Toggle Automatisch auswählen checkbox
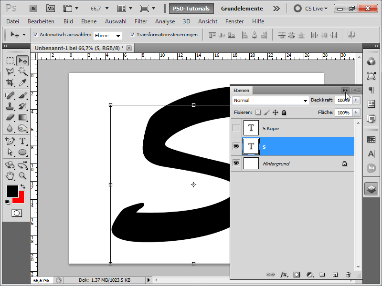Screen dimensions: 382x286 (x=35, y=34)
